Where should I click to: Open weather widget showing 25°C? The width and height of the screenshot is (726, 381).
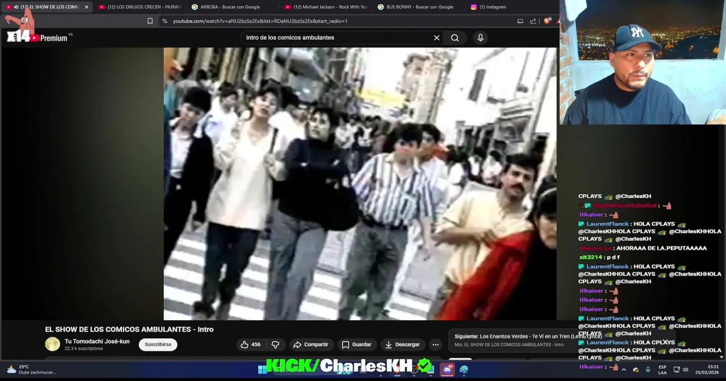pos(31,369)
